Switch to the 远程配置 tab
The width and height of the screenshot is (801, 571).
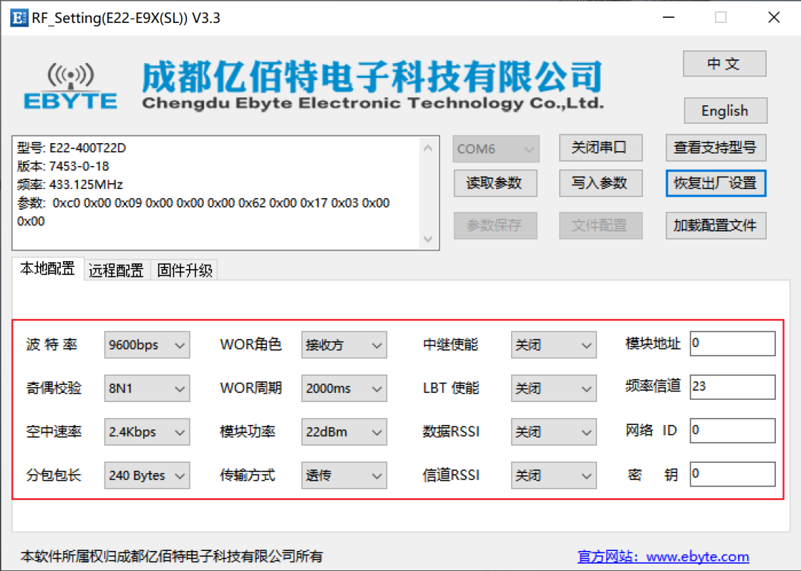pyautogui.click(x=116, y=270)
